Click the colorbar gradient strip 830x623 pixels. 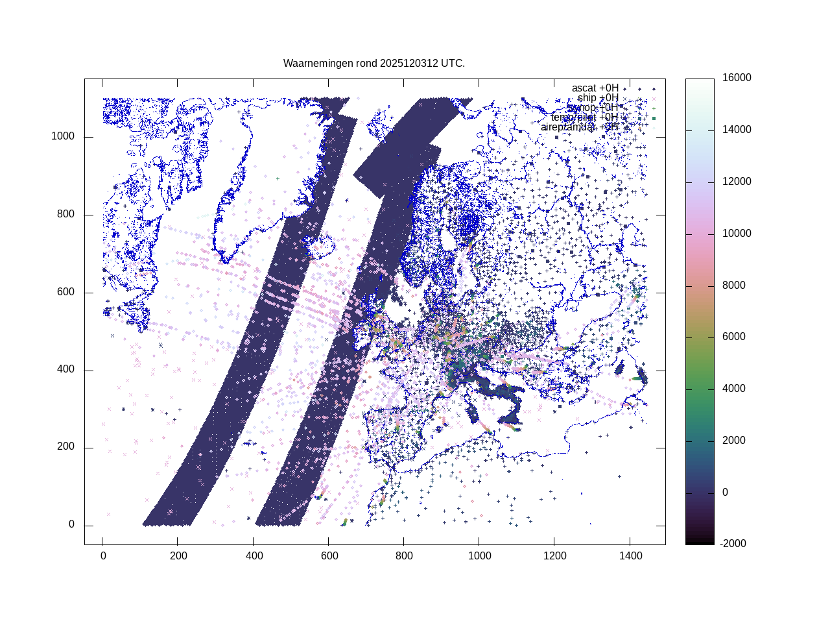[x=699, y=311]
